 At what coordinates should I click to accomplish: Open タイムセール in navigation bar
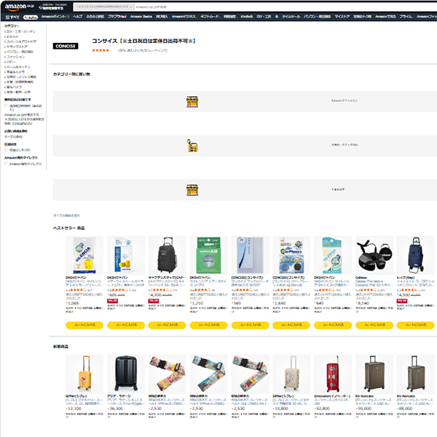pyautogui.click(x=291, y=17)
